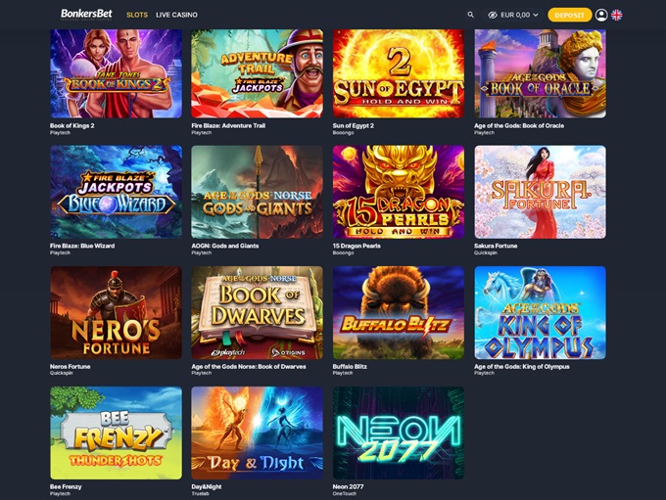Switch to the Slots tab
The height and width of the screenshot is (500, 666).
[137, 15]
